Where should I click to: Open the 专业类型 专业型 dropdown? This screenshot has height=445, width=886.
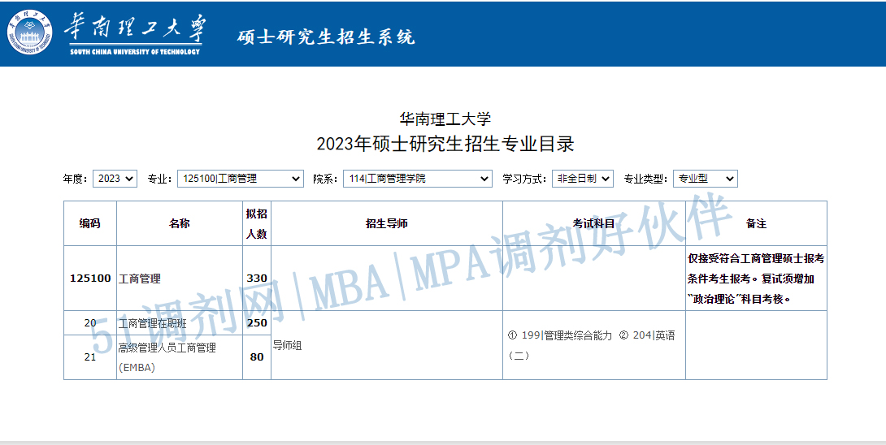(706, 179)
